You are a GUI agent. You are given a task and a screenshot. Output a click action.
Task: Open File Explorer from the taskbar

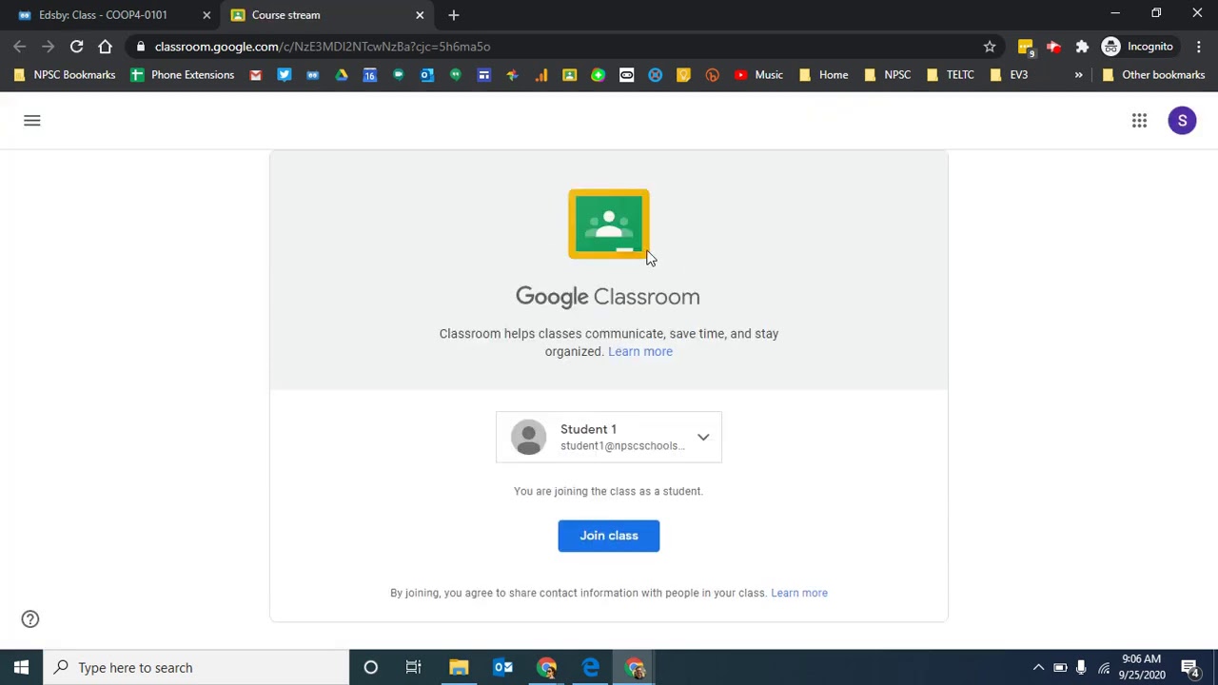coord(459,667)
